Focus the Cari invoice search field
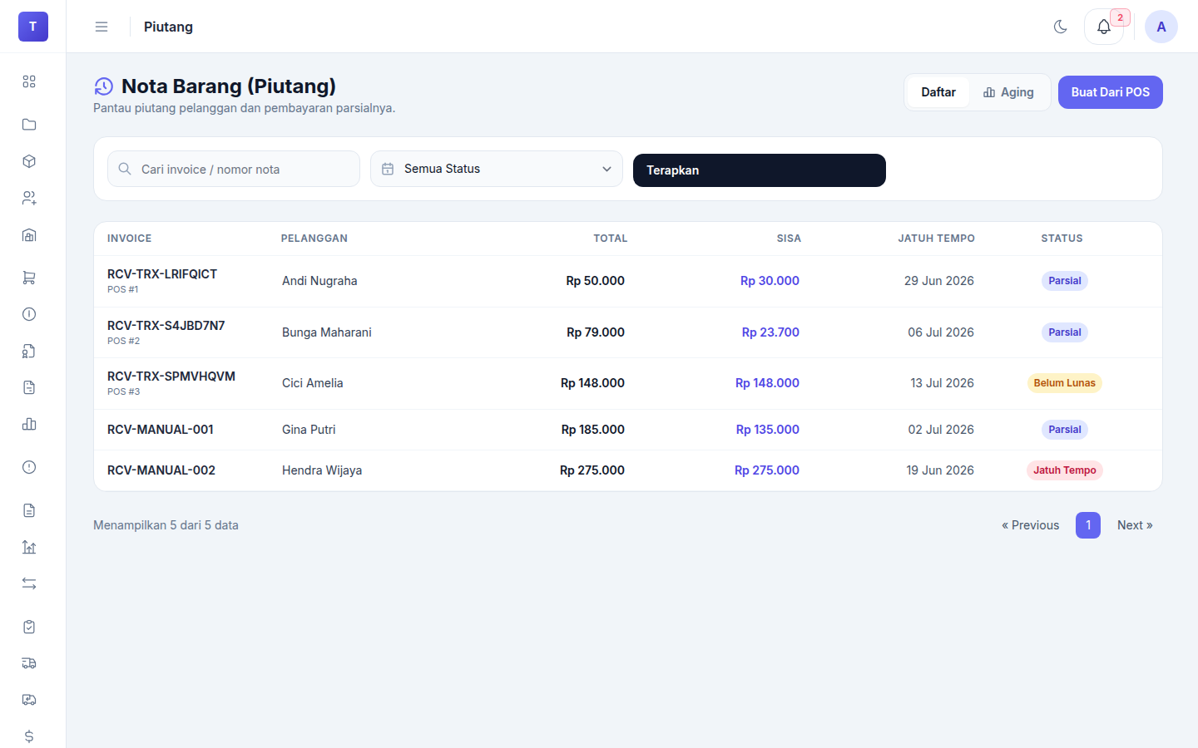This screenshot has width=1198, height=748. (x=234, y=169)
